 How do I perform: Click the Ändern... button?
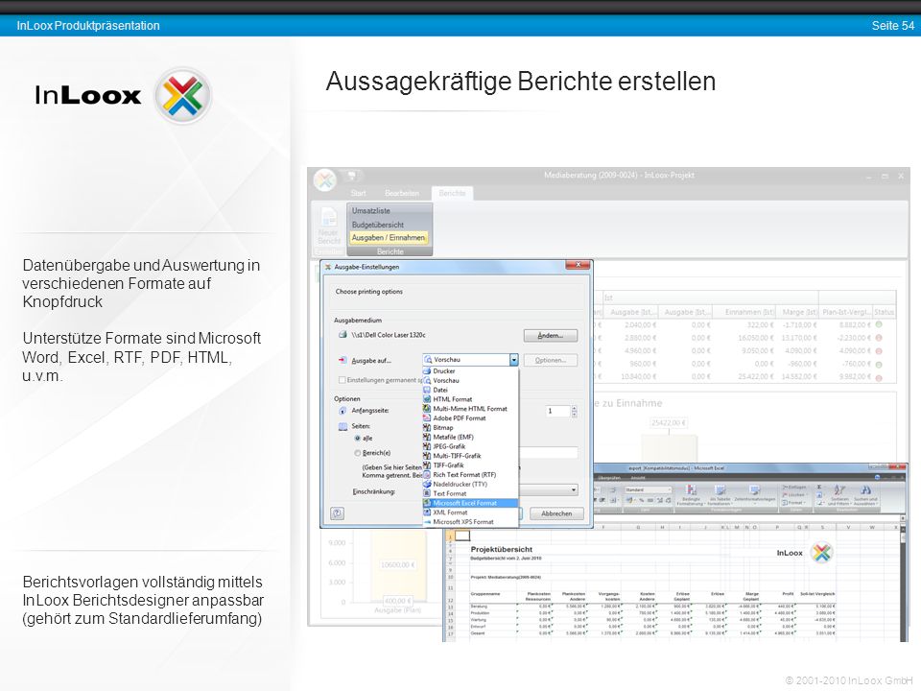coord(551,336)
